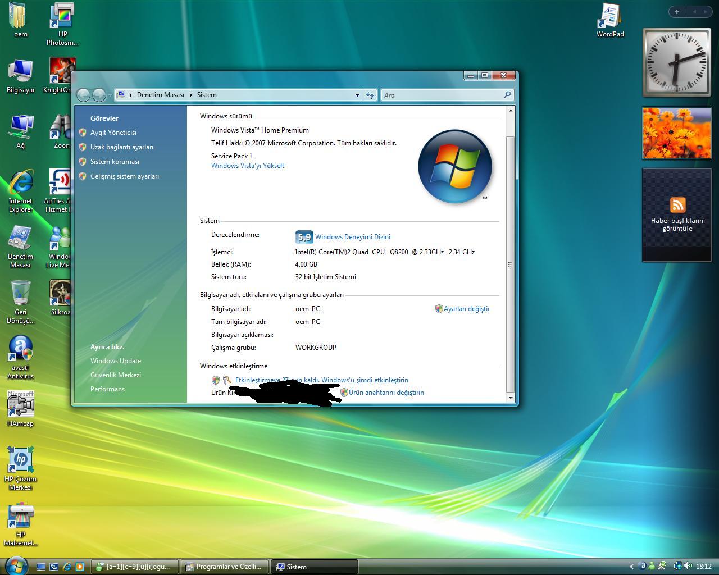The height and width of the screenshot is (575, 719).
Task: Click the avast tray icon
Action: (643, 566)
